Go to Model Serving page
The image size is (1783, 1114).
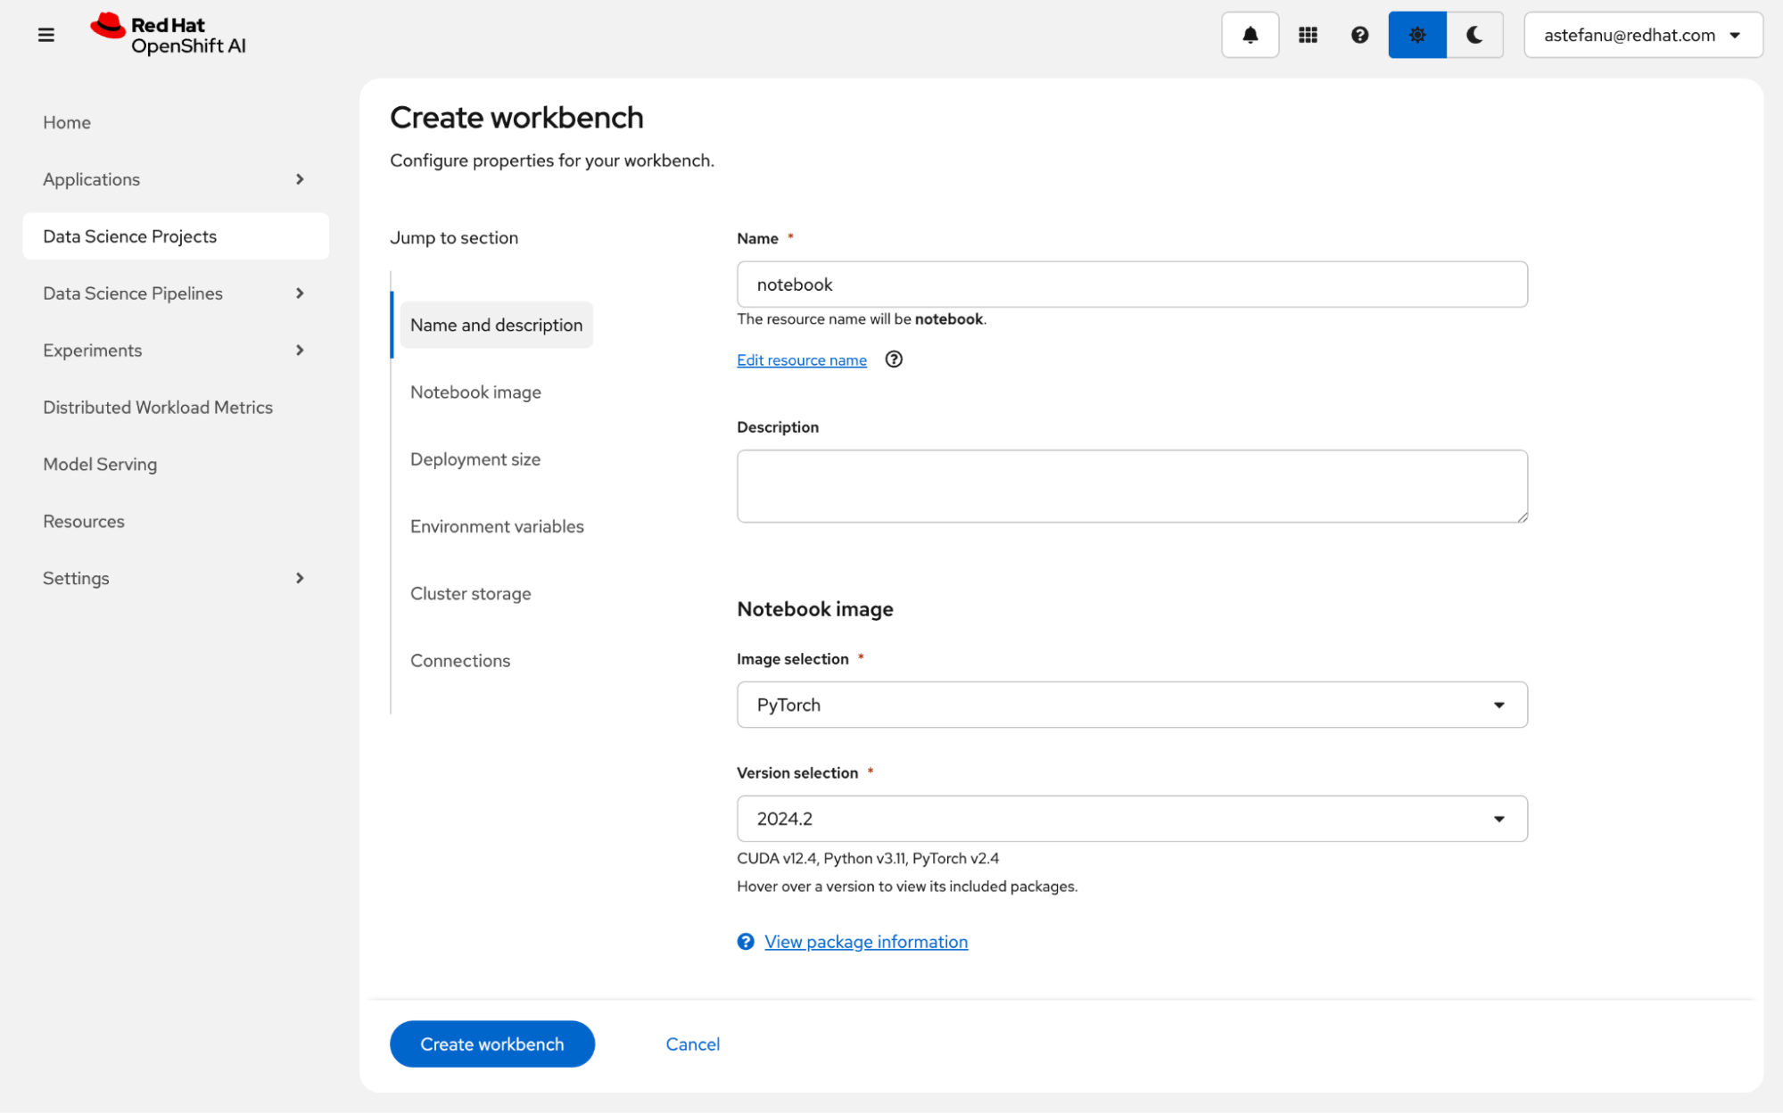[100, 464]
